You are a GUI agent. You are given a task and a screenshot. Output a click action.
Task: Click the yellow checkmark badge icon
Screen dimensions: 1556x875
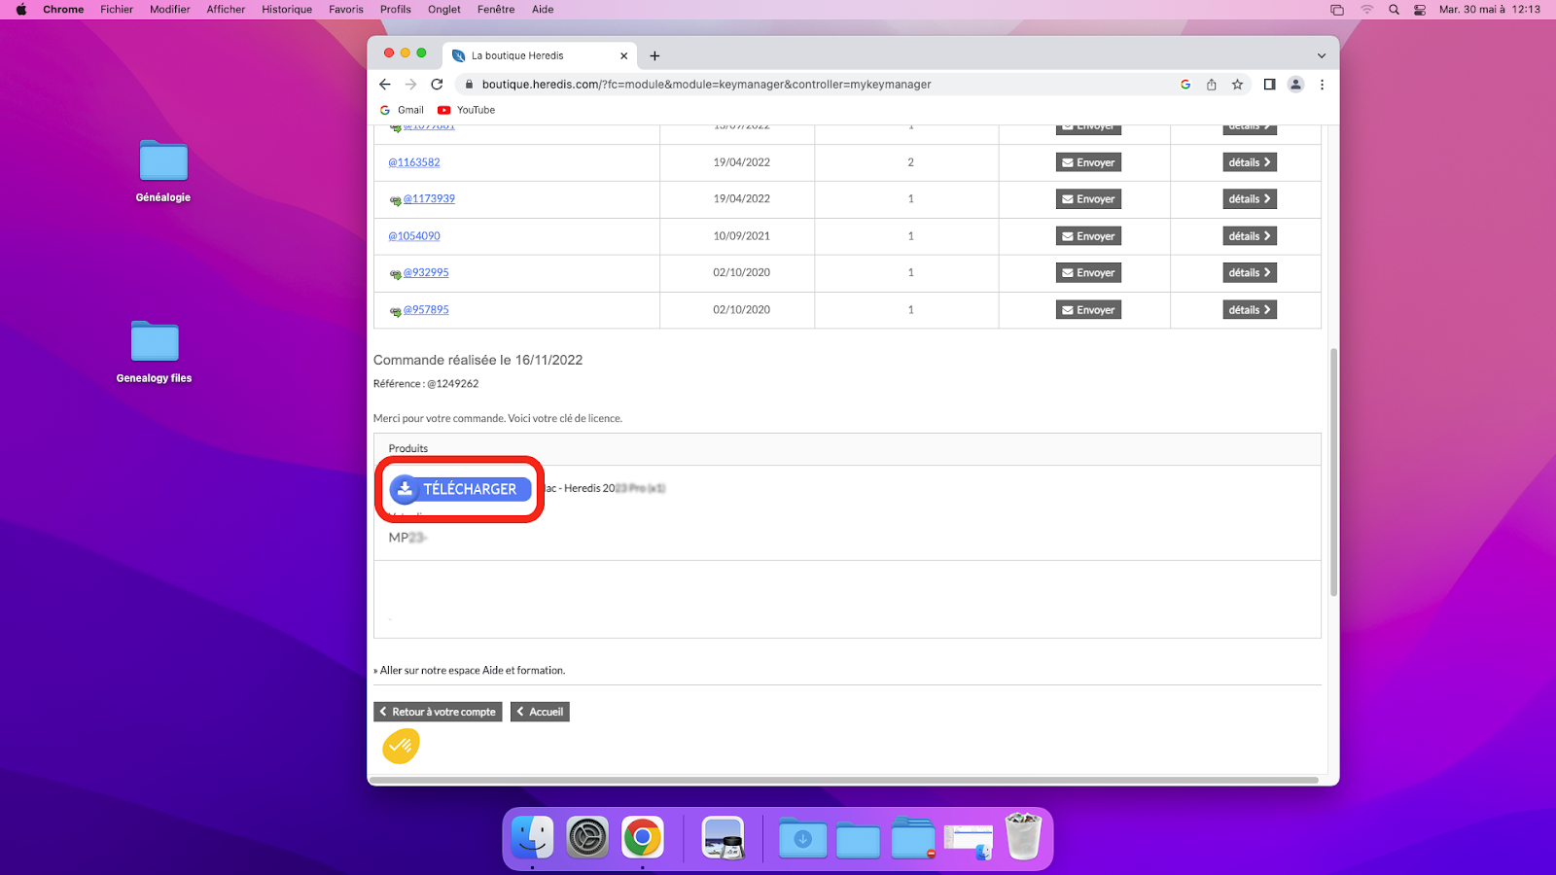click(400, 746)
